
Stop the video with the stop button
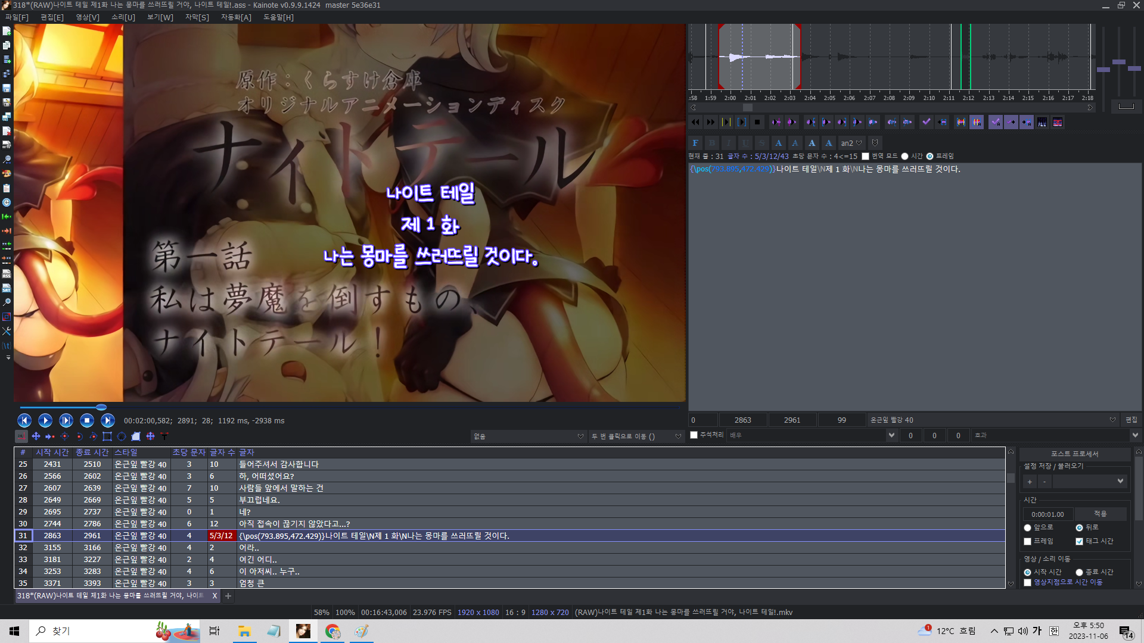pyautogui.click(x=87, y=420)
